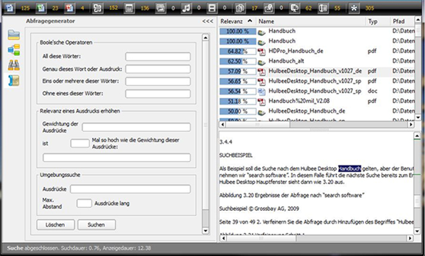Click the file type icon showing 4
Viewport: 425px width, 256px height.
point(70,8)
